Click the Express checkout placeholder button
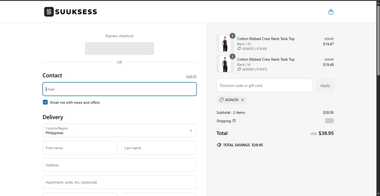This screenshot has height=196, width=380. point(119,48)
